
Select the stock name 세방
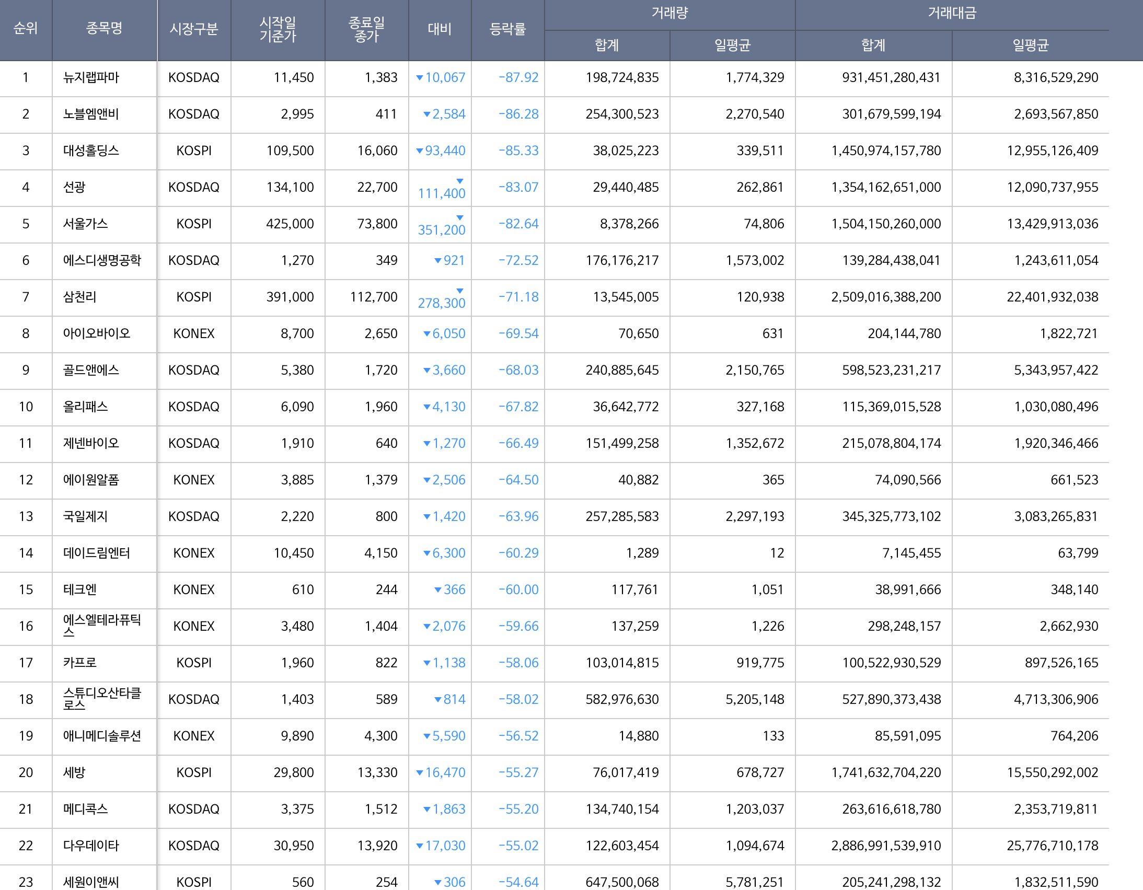(74, 773)
